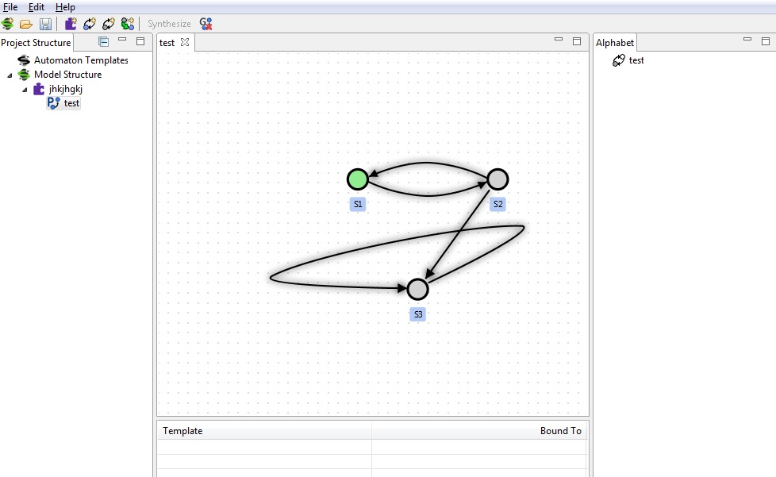Close the test editor tab
Viewport: 776px width, 477px height.
185,42
